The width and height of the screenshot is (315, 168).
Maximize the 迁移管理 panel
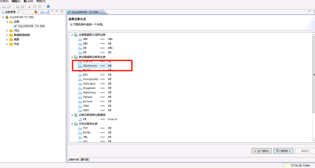[62, 12]
